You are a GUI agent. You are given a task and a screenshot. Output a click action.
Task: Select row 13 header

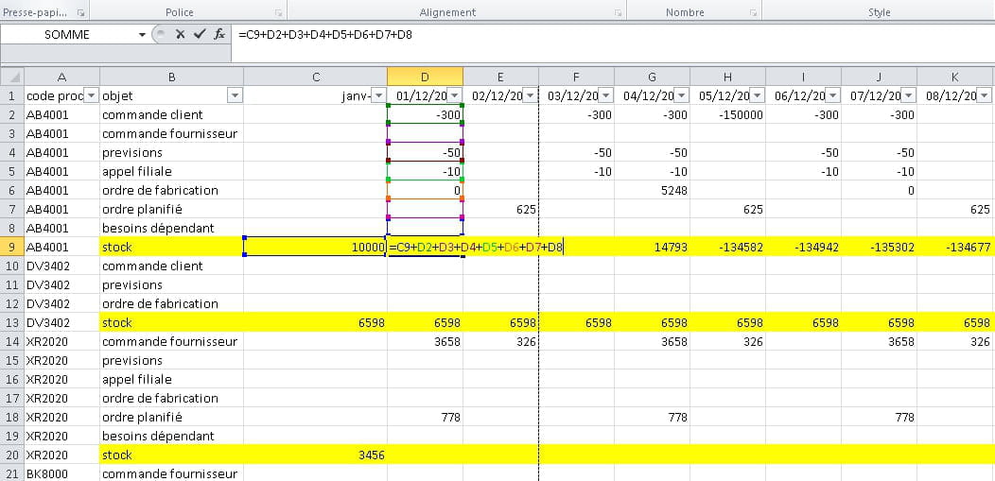(12, 322)
